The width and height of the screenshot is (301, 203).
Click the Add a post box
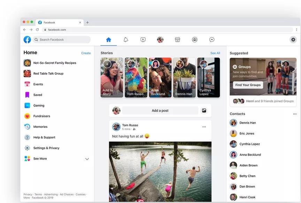(160, 111)
